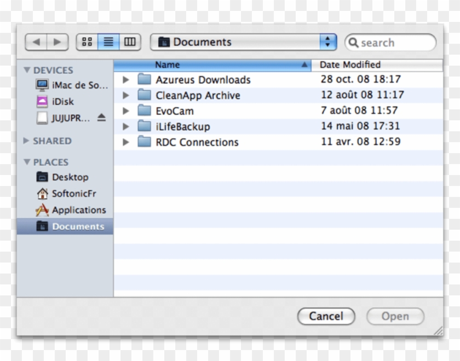
Task: Open the Documents location popup menu
Action: coord(243,42)
